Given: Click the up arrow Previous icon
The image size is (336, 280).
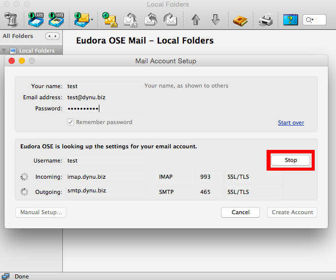Looking at the screenshot, I should point(196,20).
